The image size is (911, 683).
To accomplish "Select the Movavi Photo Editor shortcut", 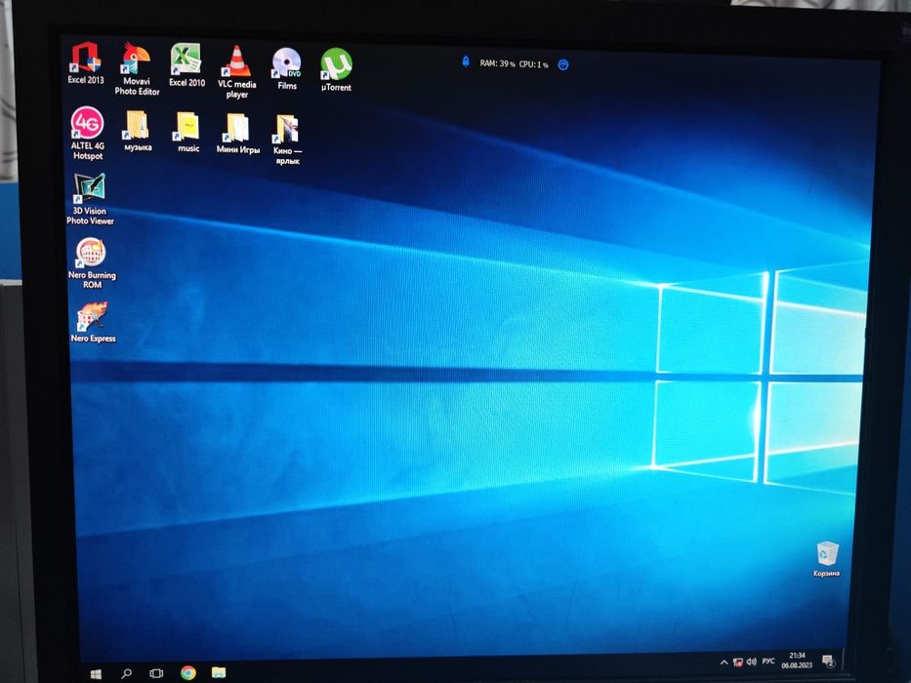I will [x=137, y=68].
